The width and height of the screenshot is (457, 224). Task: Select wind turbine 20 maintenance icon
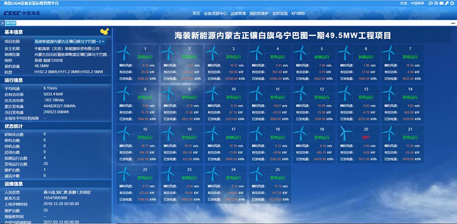coord(345,133)
